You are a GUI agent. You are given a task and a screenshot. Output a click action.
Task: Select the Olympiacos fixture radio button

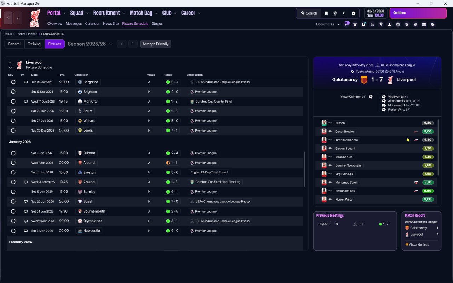(x=13, y=221)
